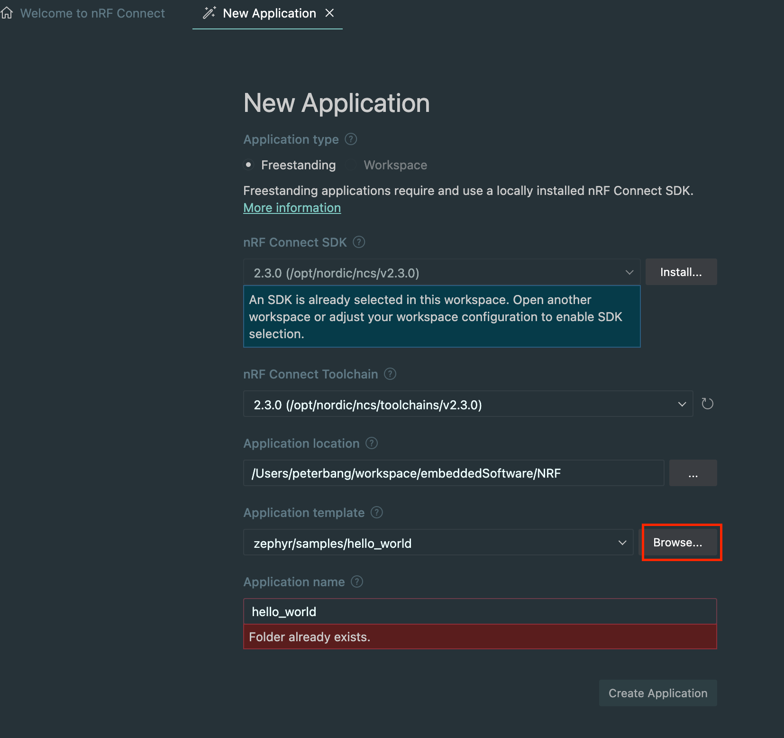The image size is (784, 738).
Task: Click the New Application heading
Action: (337, 102)
